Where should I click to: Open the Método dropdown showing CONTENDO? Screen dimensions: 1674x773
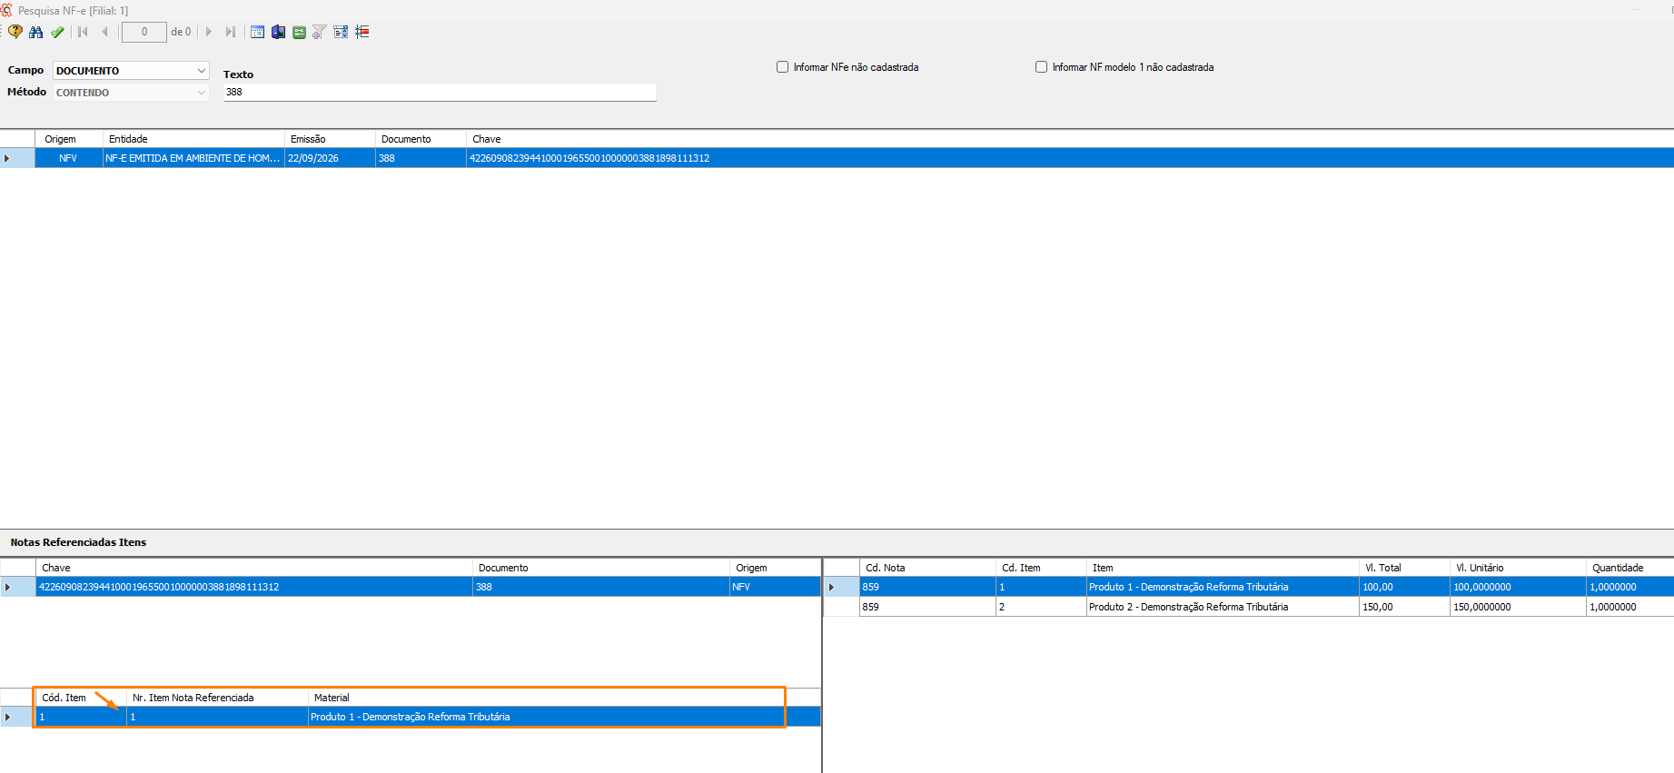[x=131, y=93]
